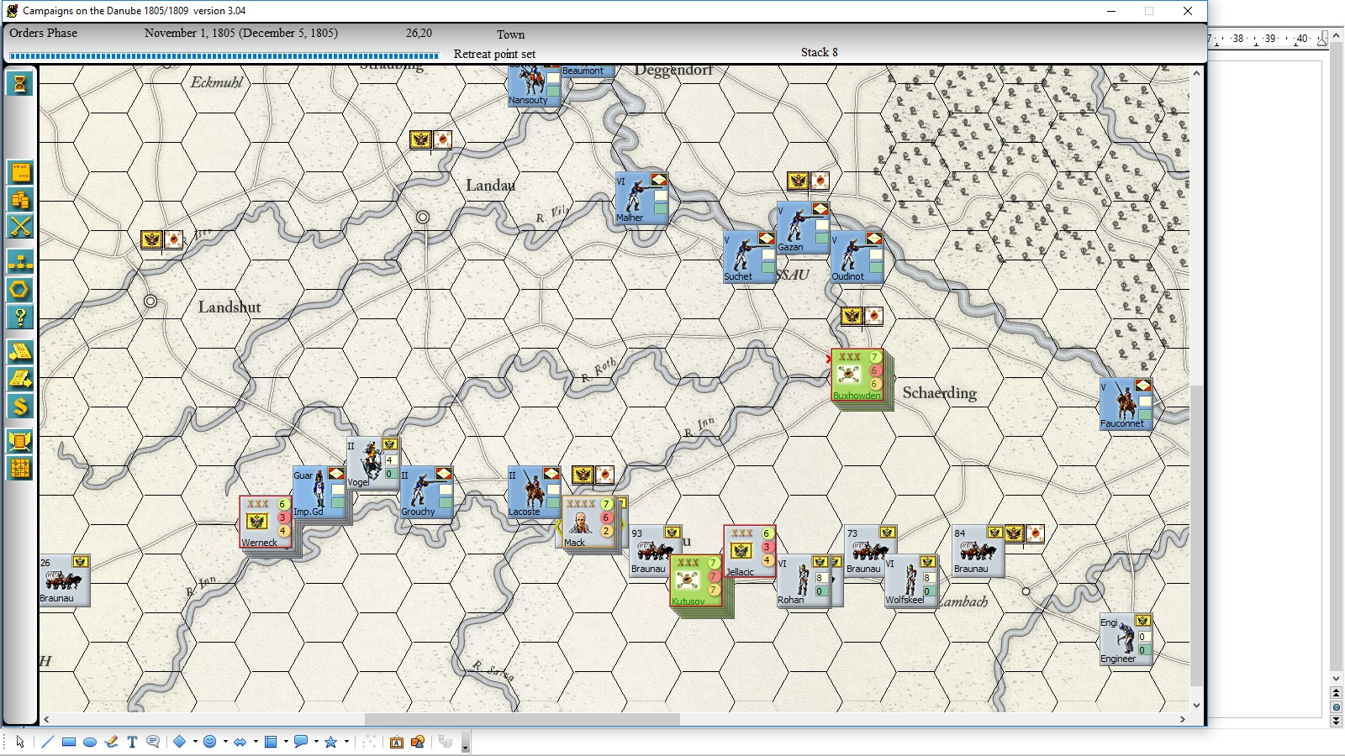Expand the Block Arrows dropdown arrow
Viewport: 1345px width, 756px height.
coord(256,742)
